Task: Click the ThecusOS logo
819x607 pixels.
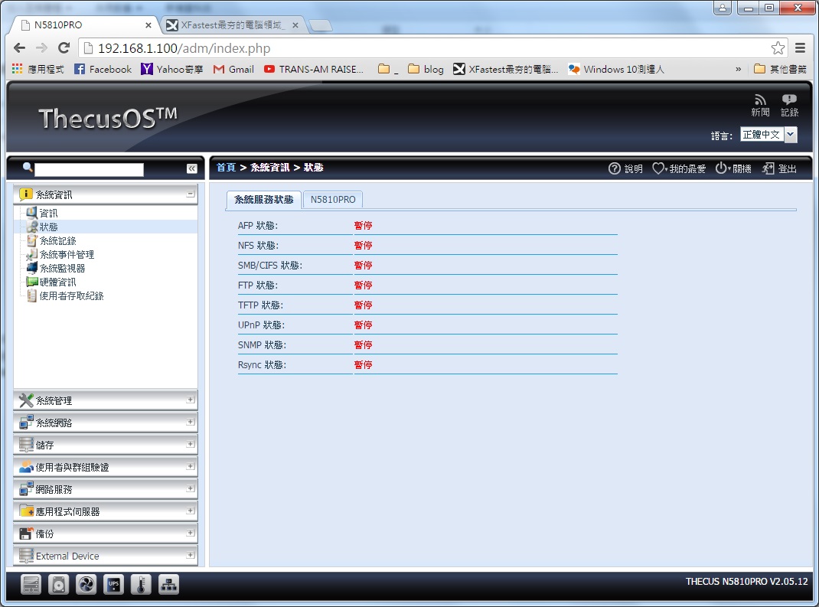Action: tap(108, 118)
